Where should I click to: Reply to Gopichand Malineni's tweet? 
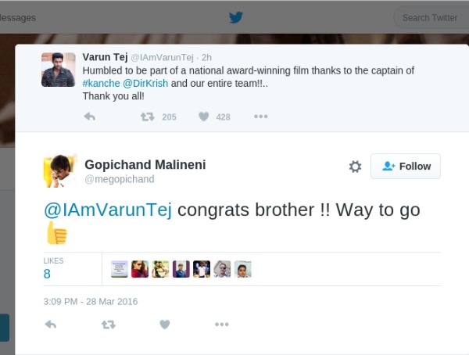(51, 324)
